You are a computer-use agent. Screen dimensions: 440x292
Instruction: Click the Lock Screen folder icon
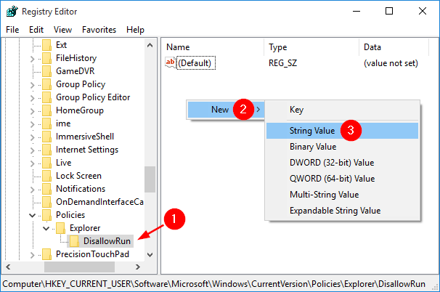[47, 176]
